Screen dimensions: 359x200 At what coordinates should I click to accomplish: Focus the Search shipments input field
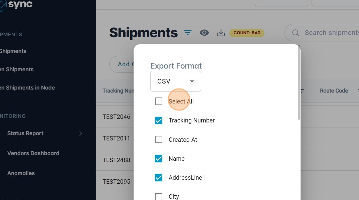coord(331,33)
